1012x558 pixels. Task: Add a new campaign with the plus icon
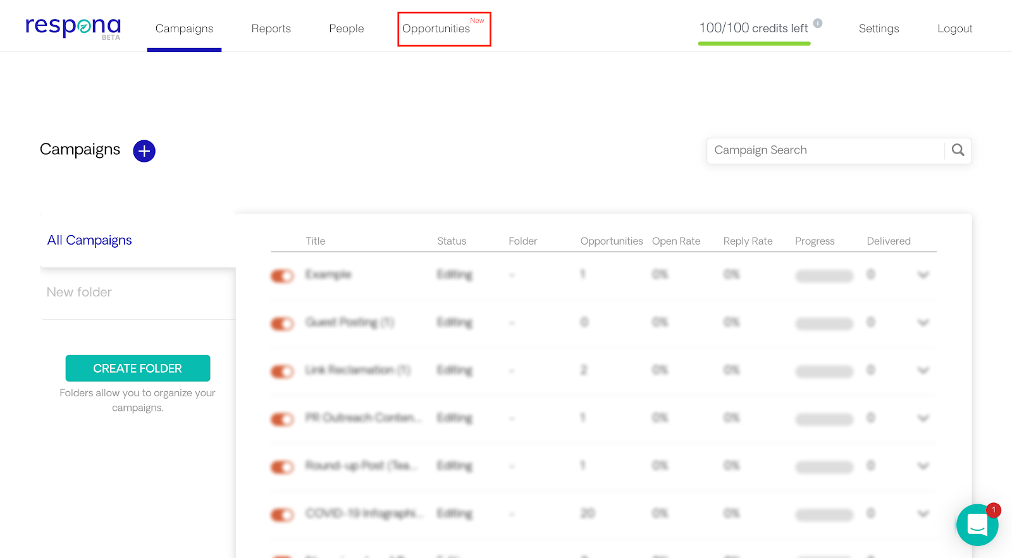click(144, 151)
